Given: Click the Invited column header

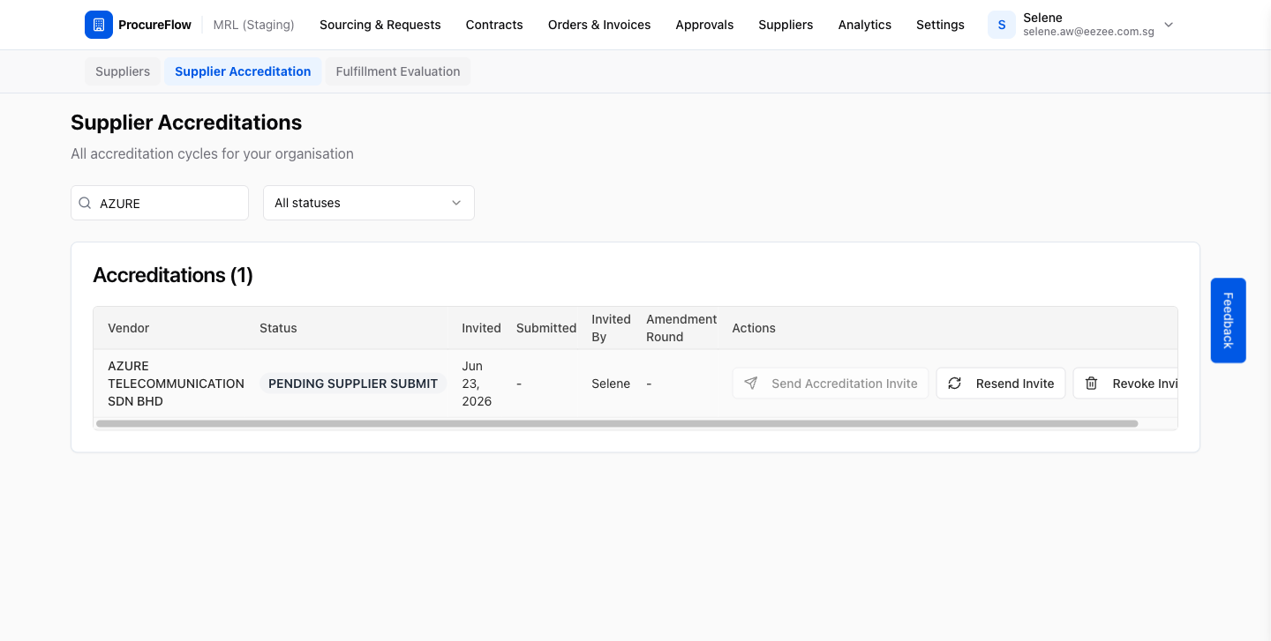Looking at the screenshot, I should pyautogui.click(x=481, y=328).
